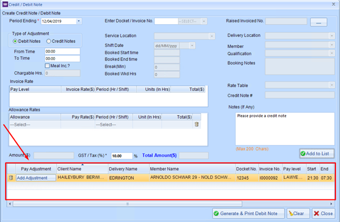Select the LAWYE... pay level cell
The width and height of the screenshot is (340, 222).
(x=294, y=178)
